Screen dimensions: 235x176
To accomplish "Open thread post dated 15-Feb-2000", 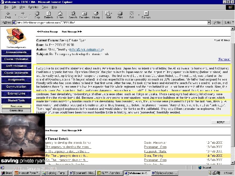I will [x=67, y=160].
